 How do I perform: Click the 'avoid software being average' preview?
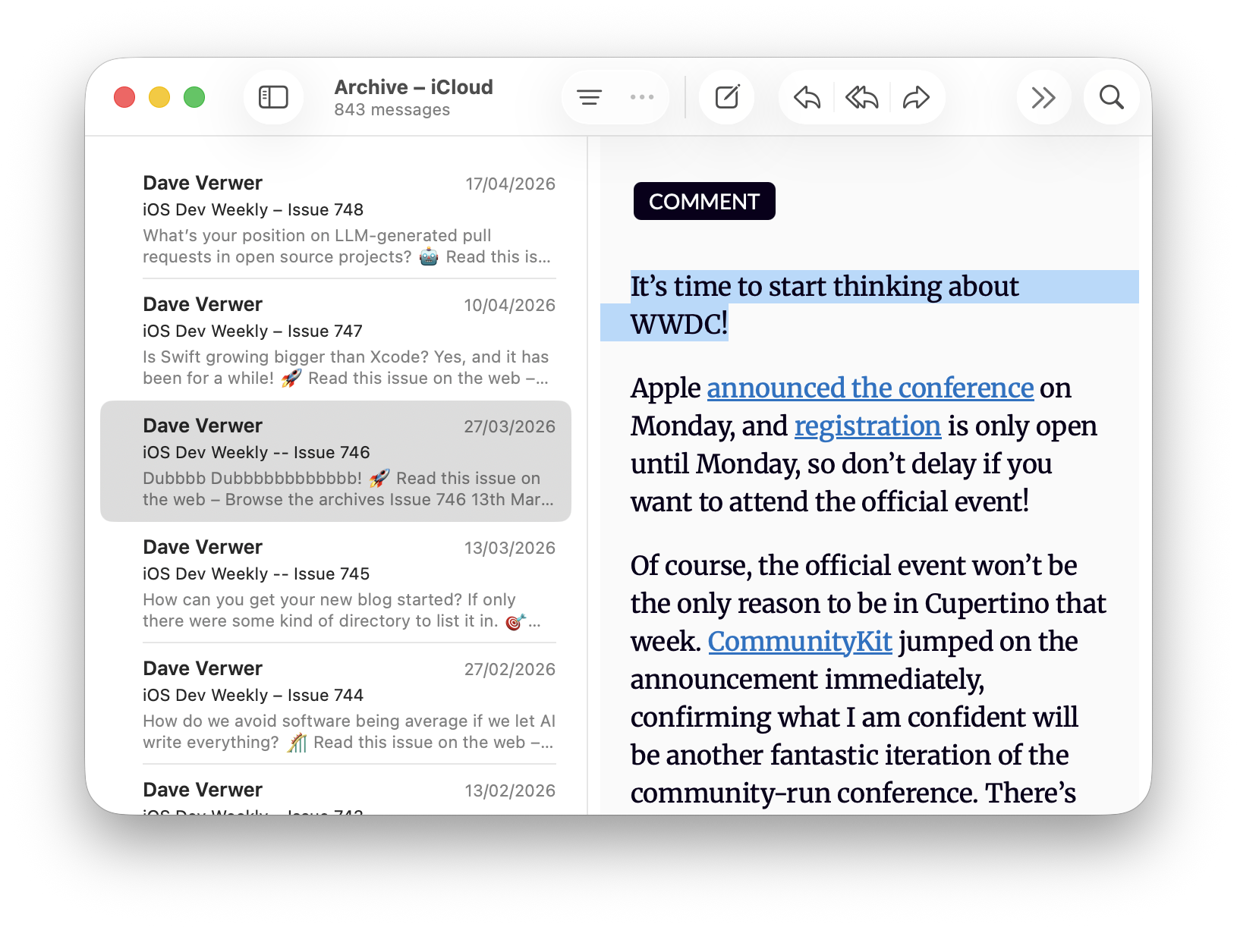tap(348, 731)
